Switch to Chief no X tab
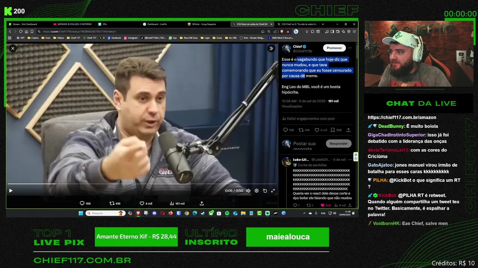Image resolution: width=478 pixels, height=268 pixels. tap(297, 24)
